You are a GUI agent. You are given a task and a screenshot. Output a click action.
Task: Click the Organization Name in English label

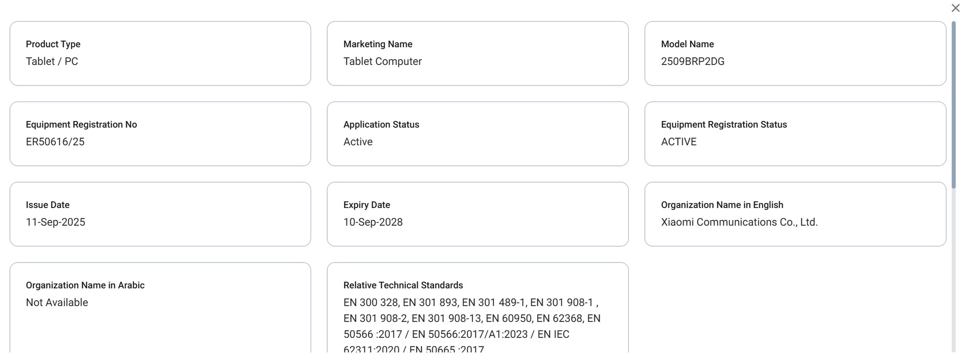[x=722, y=205]
